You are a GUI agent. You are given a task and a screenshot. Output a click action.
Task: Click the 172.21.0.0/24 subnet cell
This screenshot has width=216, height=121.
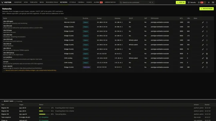[x=102, y=63]
